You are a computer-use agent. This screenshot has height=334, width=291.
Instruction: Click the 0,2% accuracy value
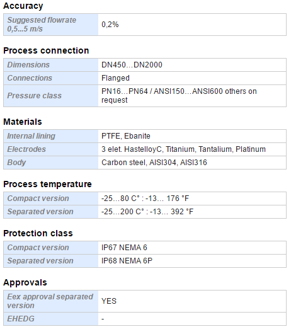pyautogui.click(x=110, y=25)
